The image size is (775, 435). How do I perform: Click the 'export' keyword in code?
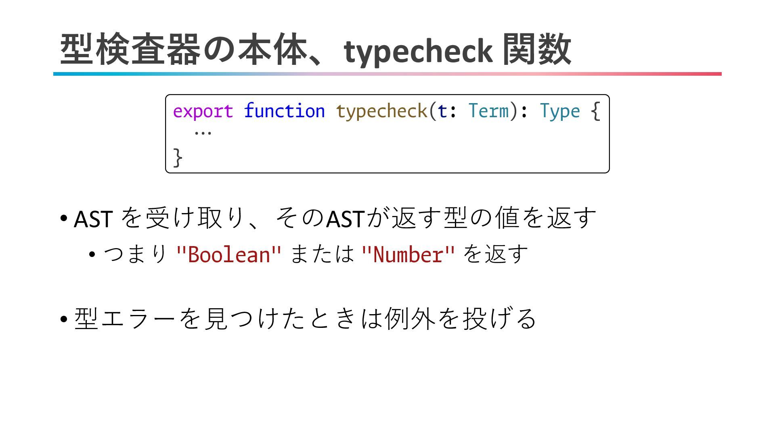pos(203,111)
